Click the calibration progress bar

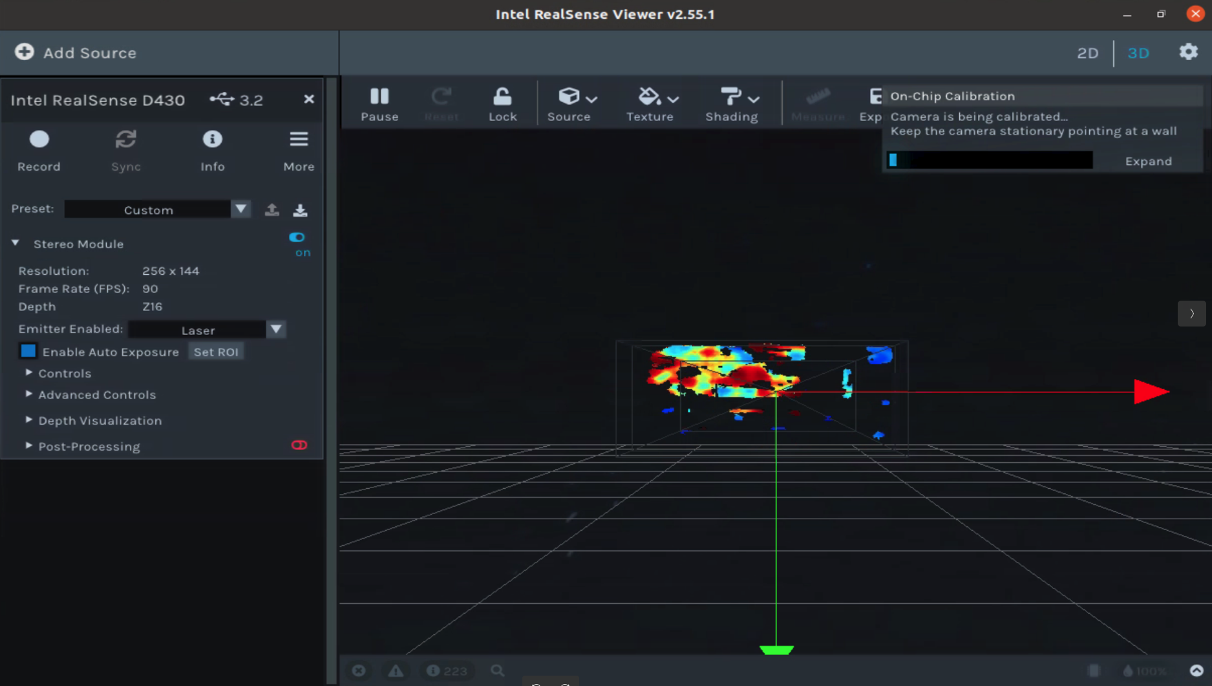[990, 160]
